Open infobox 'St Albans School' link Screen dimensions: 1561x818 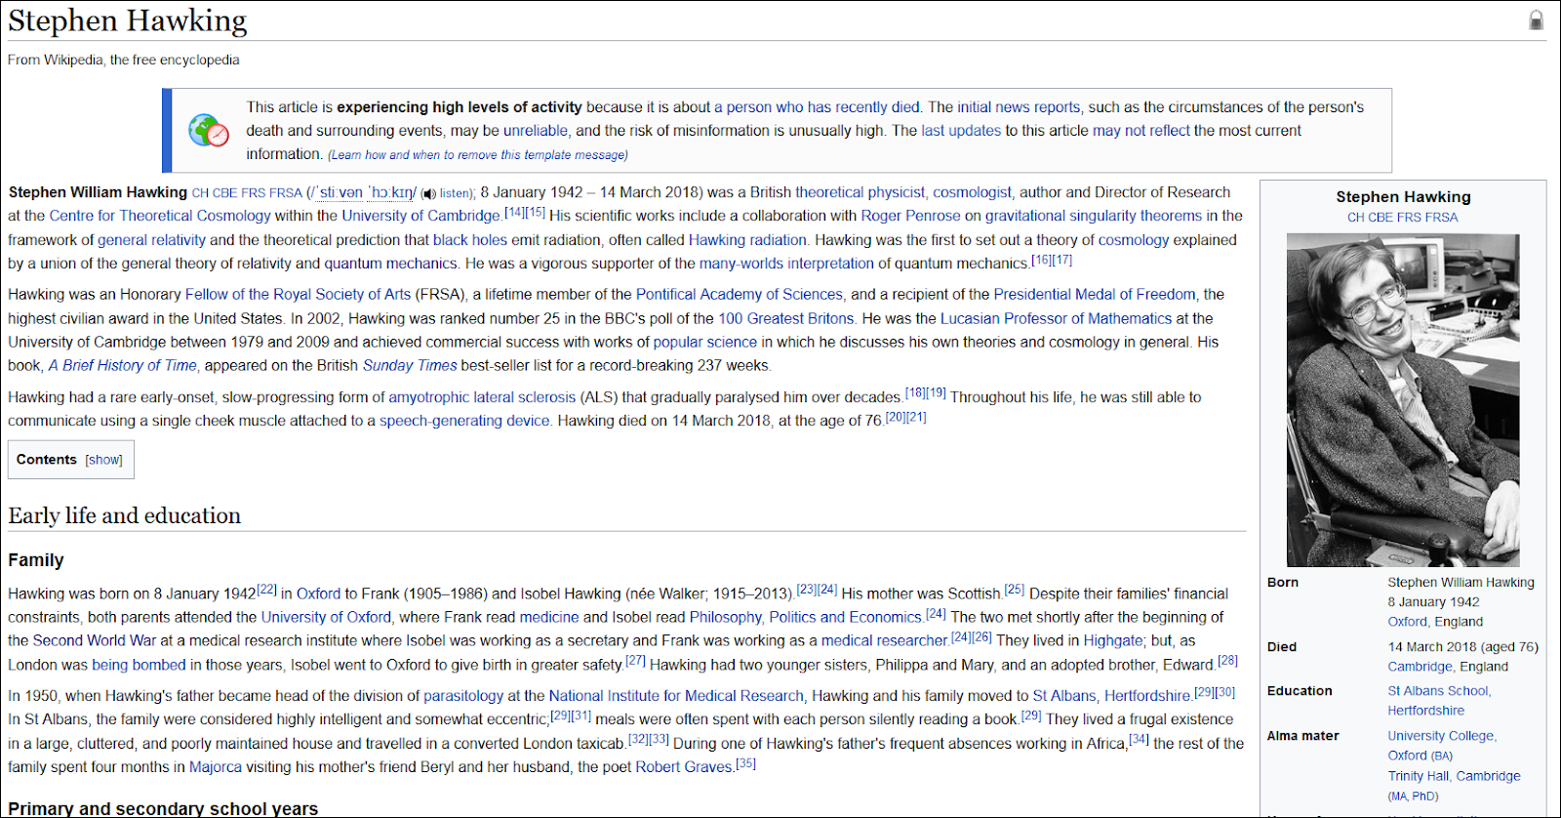click(x=1438, y=692)
